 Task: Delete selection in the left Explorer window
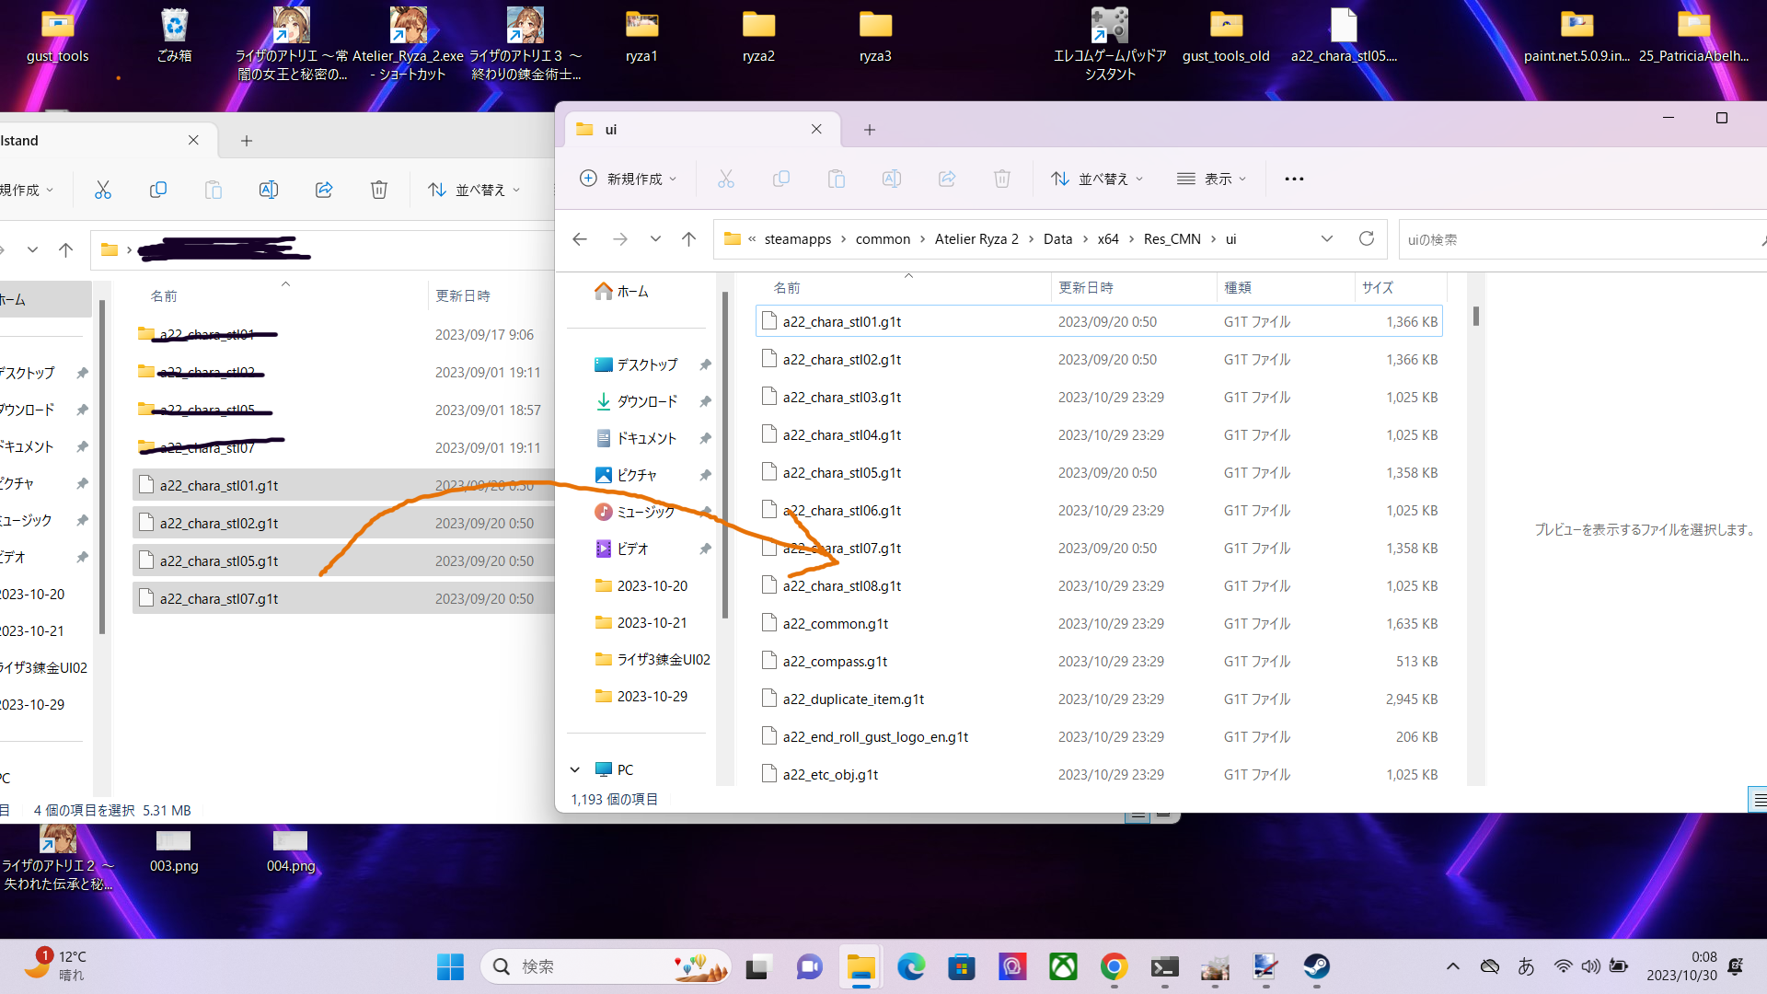[x=379, y=190]
